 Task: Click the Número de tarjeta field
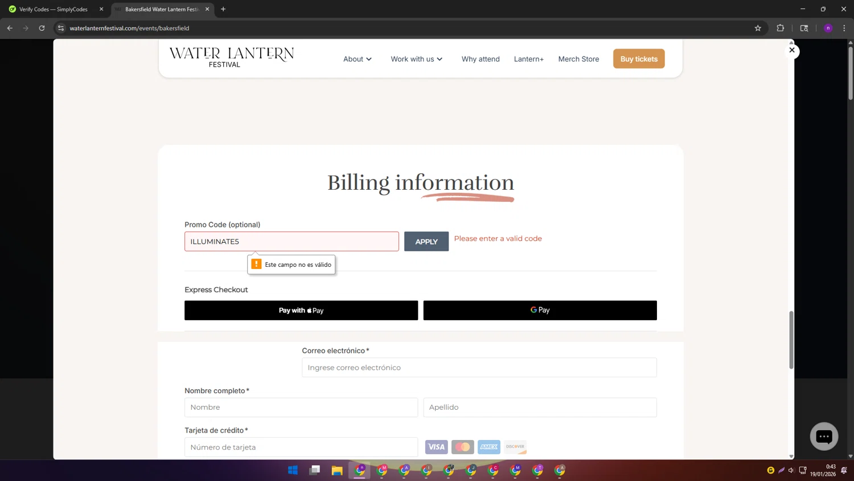click(301, 447)
